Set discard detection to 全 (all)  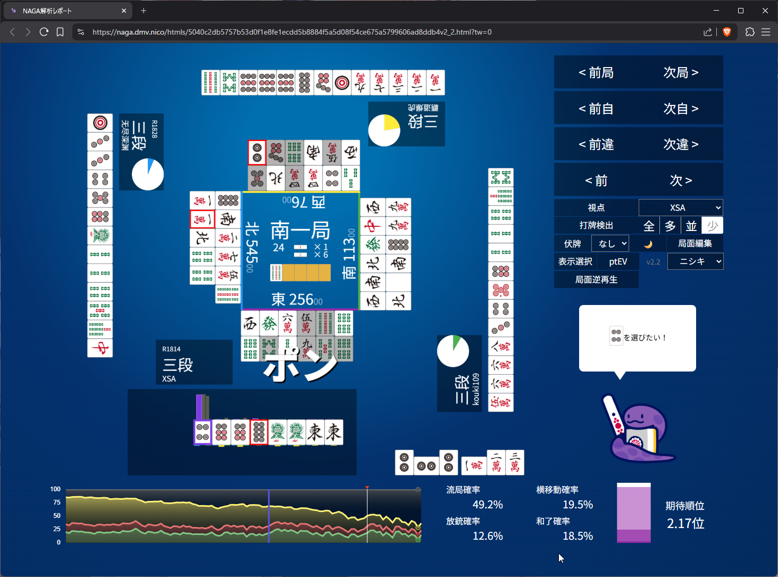tap(649, 226)
